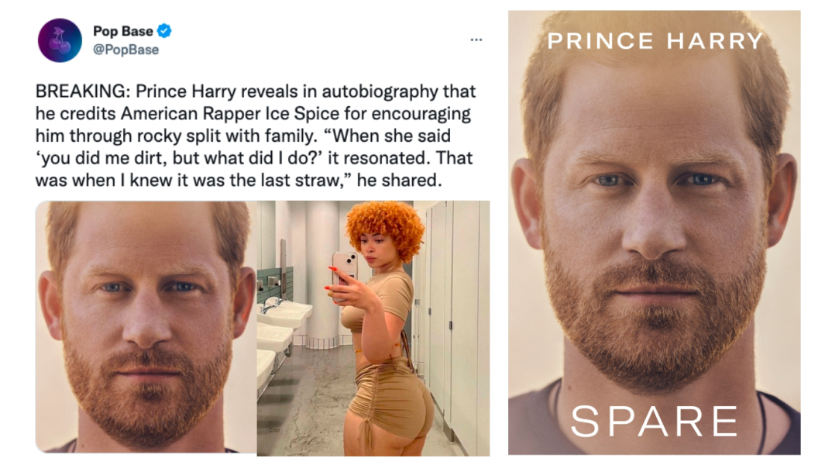
Task: Open the three-dot more options menu
Action: point(476,40)
